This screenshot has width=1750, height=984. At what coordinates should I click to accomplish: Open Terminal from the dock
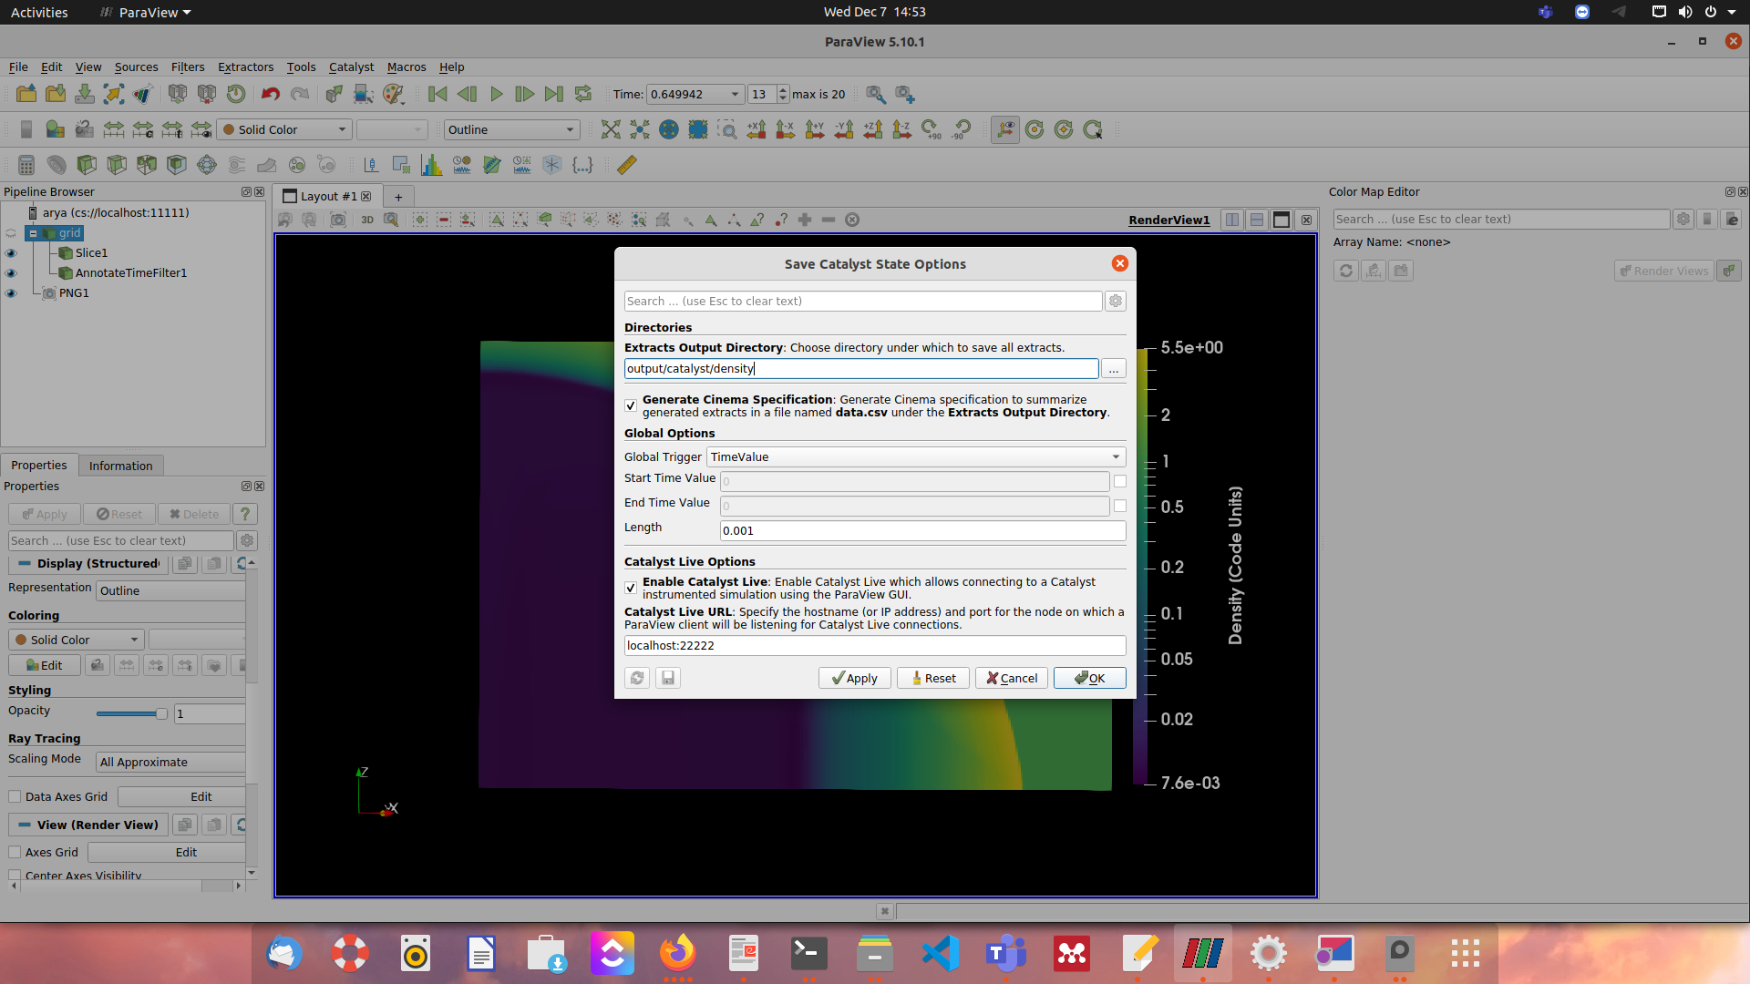point(808,954)
